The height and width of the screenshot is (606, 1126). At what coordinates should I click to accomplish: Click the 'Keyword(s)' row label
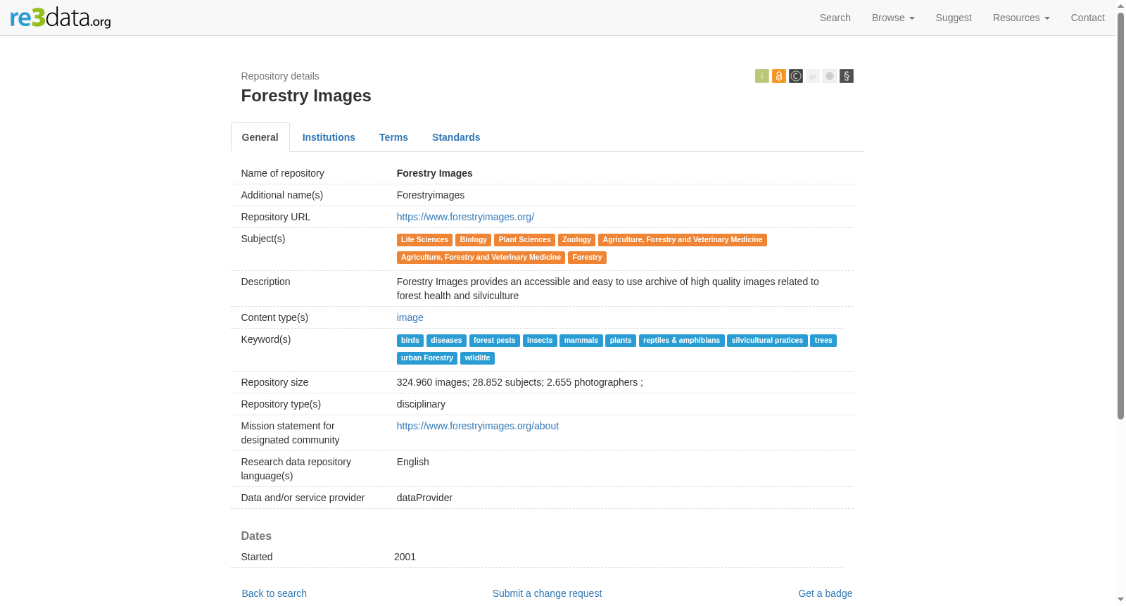[266, 339]
